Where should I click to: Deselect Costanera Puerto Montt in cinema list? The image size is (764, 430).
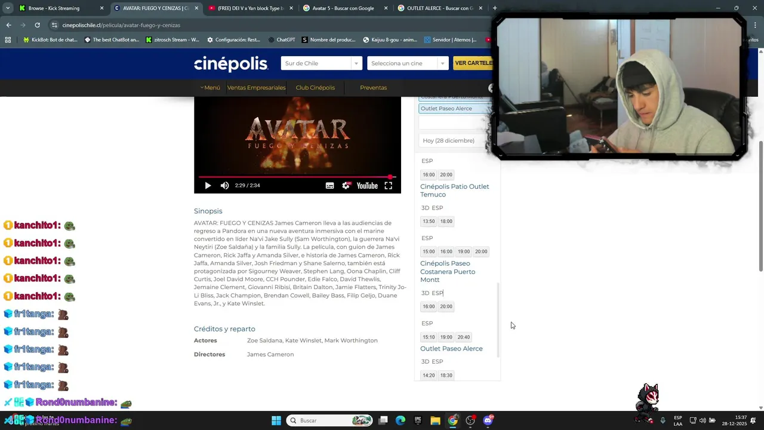point(455,98)
